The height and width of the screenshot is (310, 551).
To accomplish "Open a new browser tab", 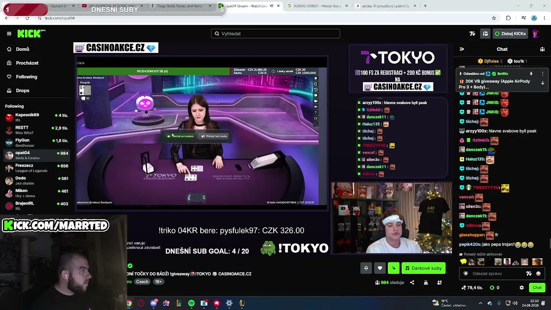I will [x=425, y=6].
